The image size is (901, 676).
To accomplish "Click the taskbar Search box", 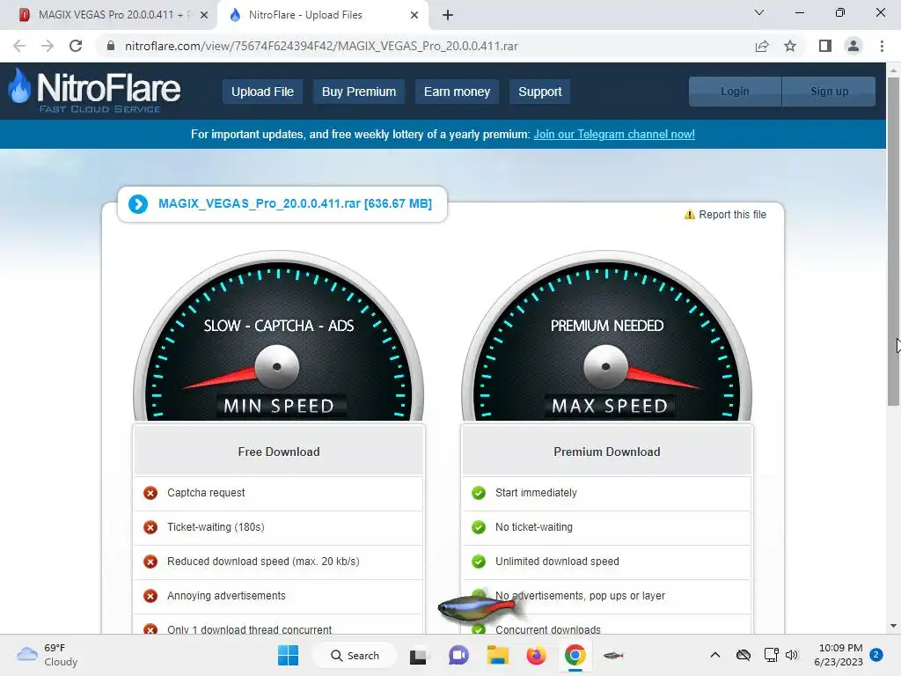I will tap(355, 655).
